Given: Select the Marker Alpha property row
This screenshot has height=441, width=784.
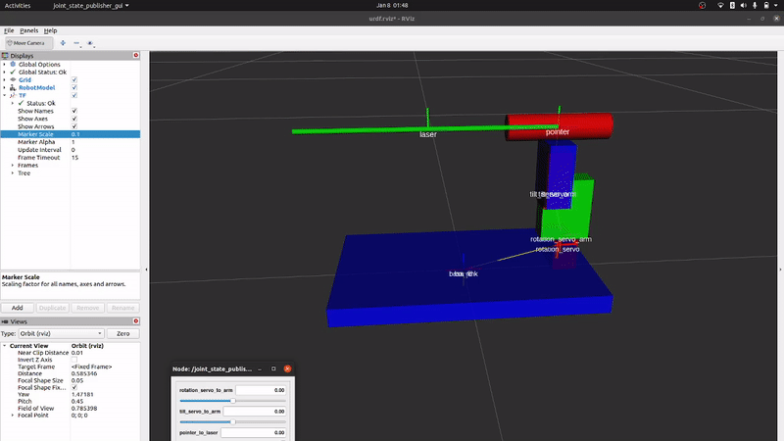Looking at the screenshot, I should (x=70, y=142).
